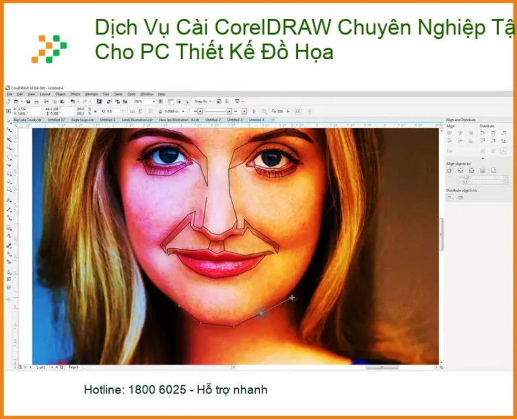
Task: Switch to Big Lake Truck.cdr tab
Action: [28, 120]
